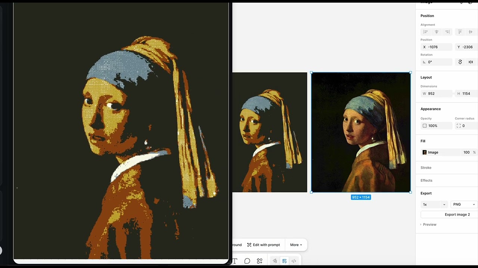Image resolution: width=478 pixels, height=268 pixels.
Task: Flip image horizontally
Action: click(471, 62)
